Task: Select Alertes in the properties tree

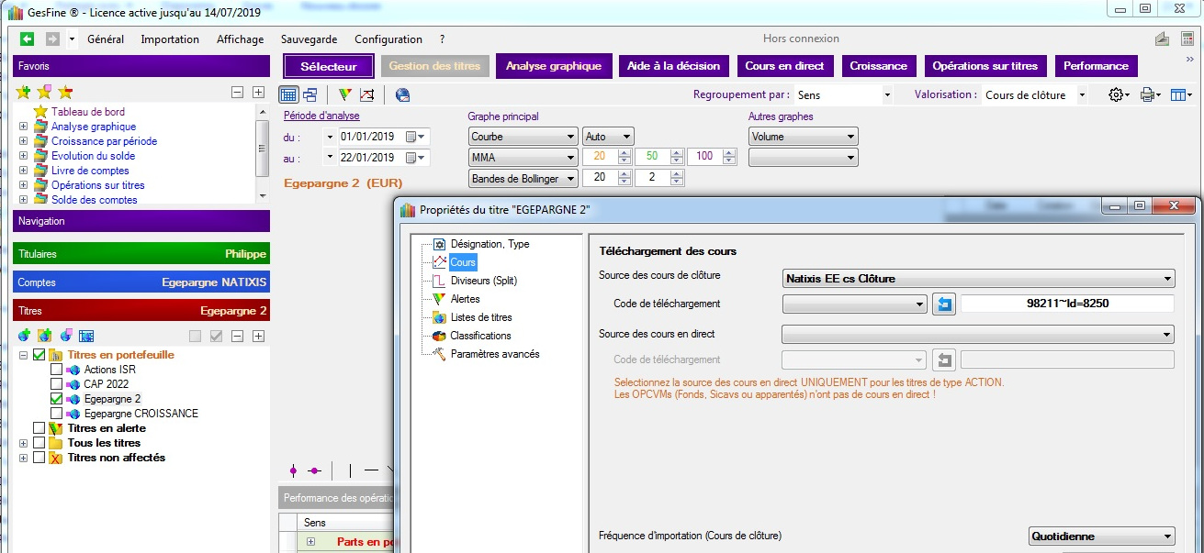Action: [465, 299]
